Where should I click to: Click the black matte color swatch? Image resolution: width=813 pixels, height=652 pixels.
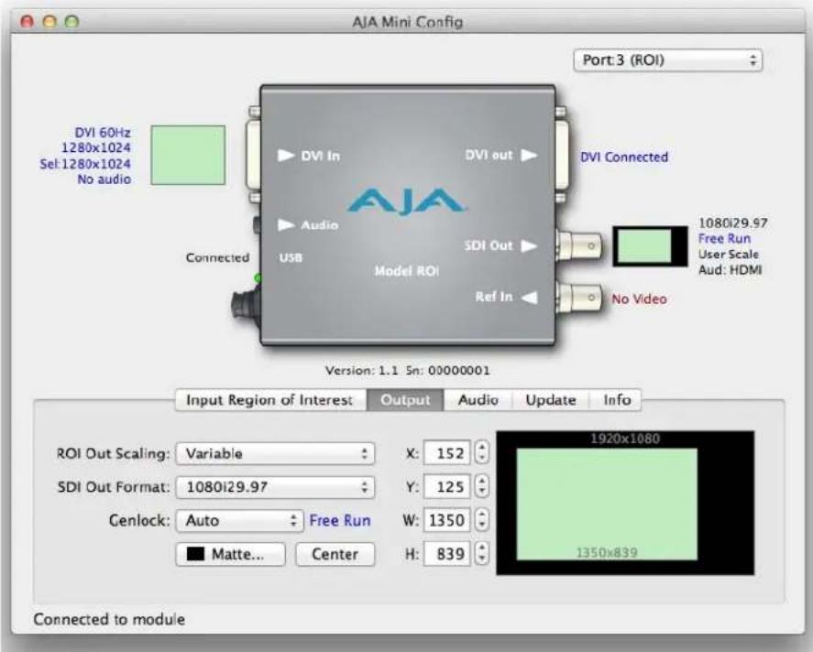195,554
